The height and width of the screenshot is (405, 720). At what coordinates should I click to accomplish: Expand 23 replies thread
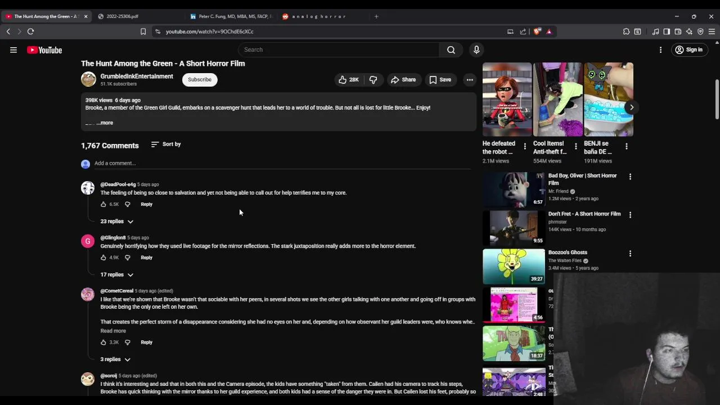117,222
